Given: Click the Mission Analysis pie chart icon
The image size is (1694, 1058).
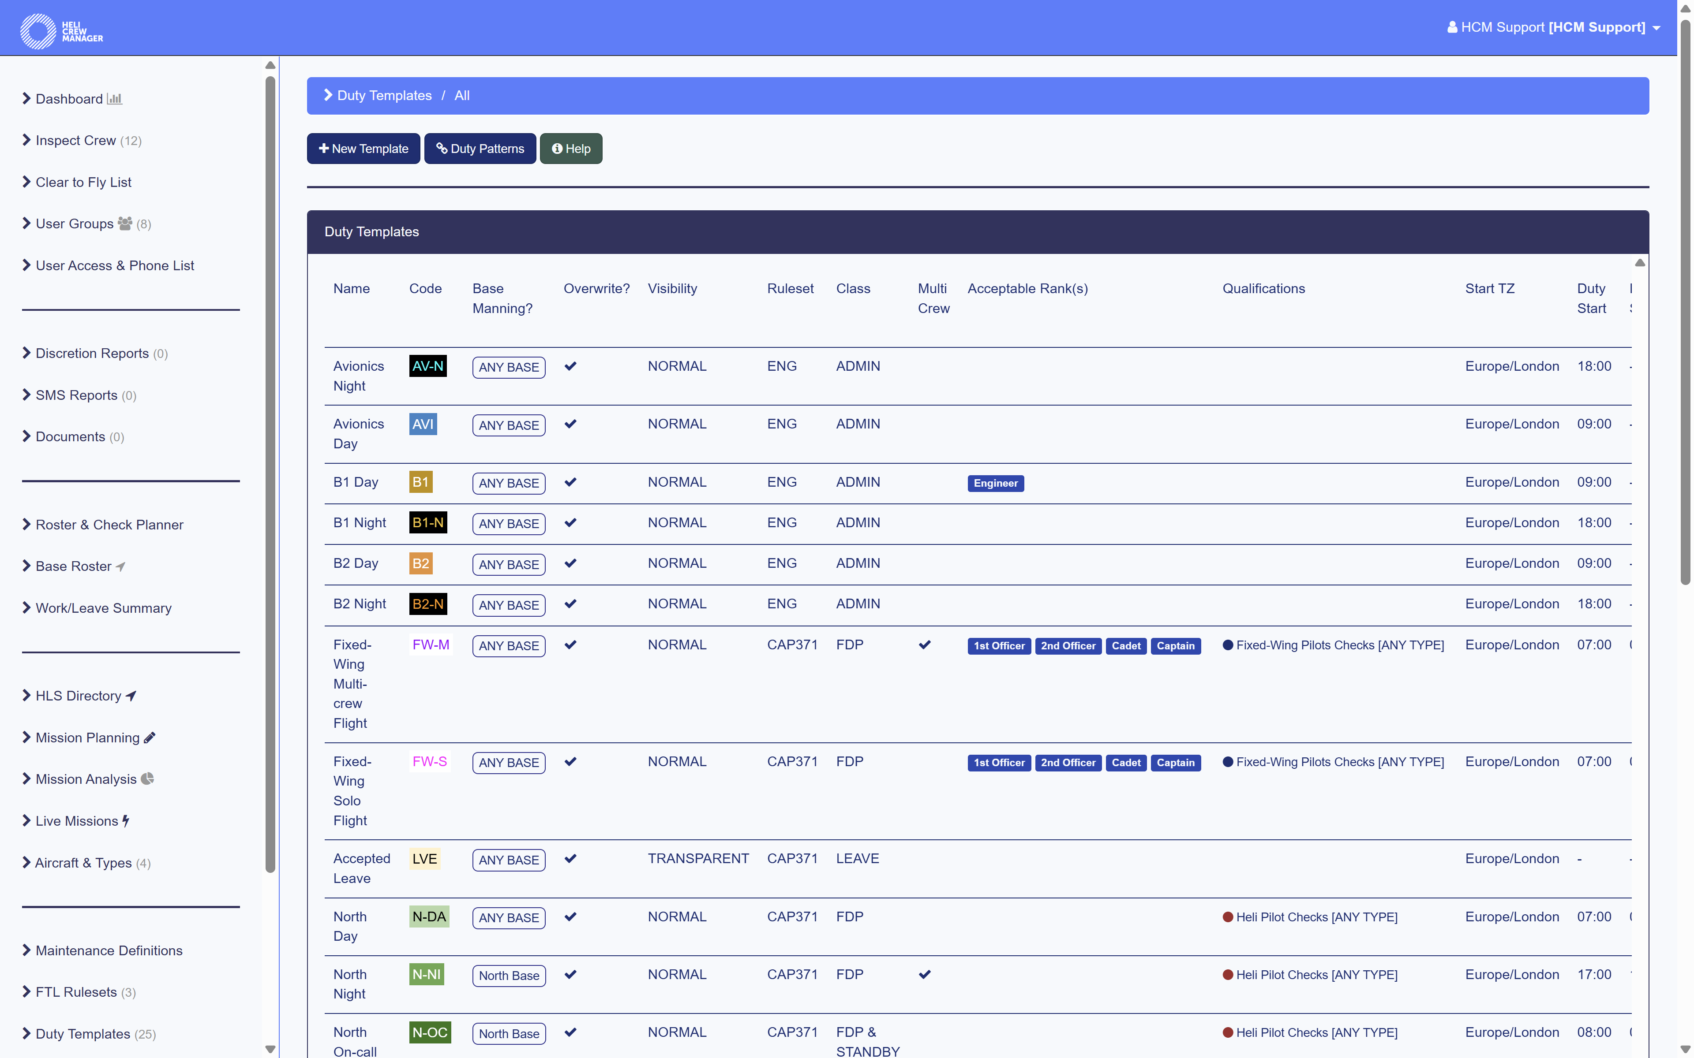Looking at the screenshot, I should click(147, 779).
